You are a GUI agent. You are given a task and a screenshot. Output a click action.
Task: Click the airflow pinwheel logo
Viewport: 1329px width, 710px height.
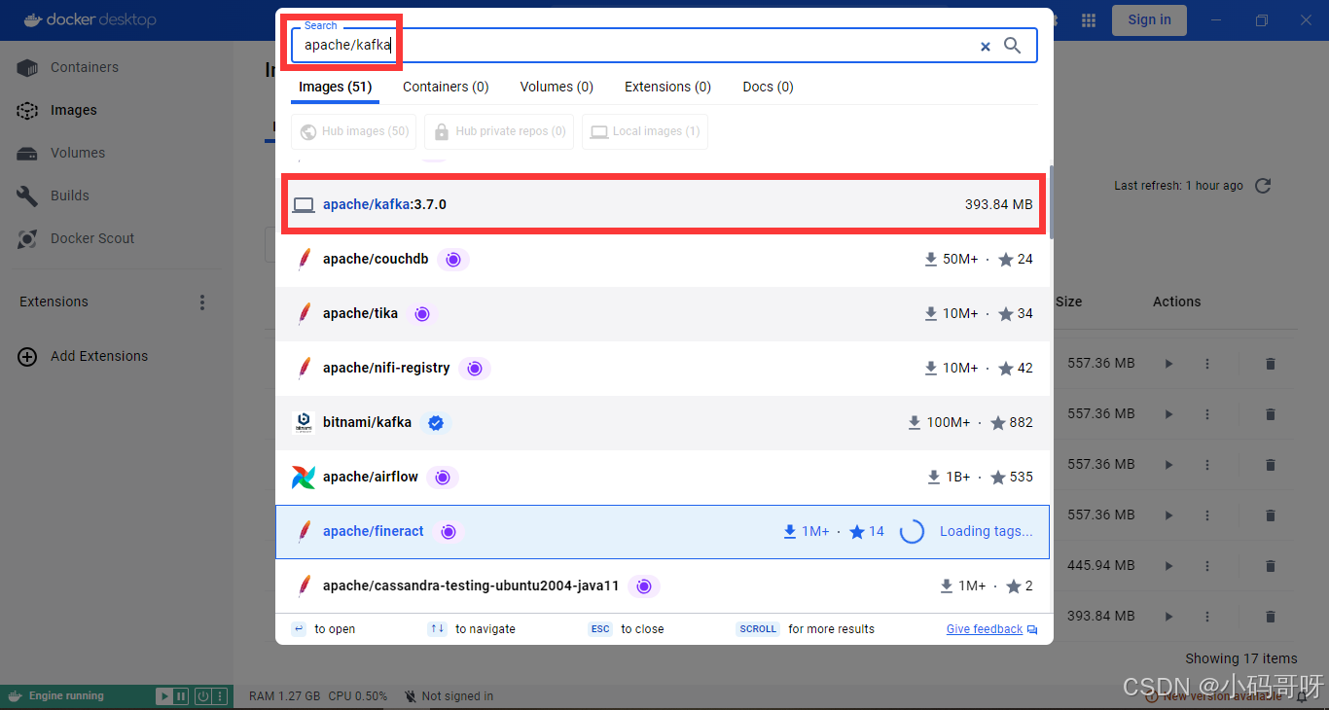(x=304, y=478)
